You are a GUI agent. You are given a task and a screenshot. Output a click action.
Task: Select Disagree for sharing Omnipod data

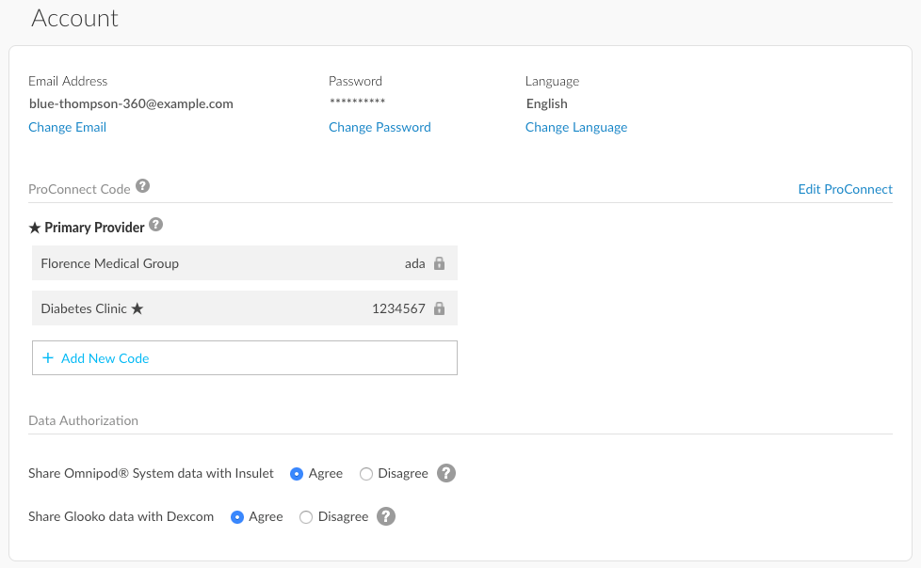(365, 473)
